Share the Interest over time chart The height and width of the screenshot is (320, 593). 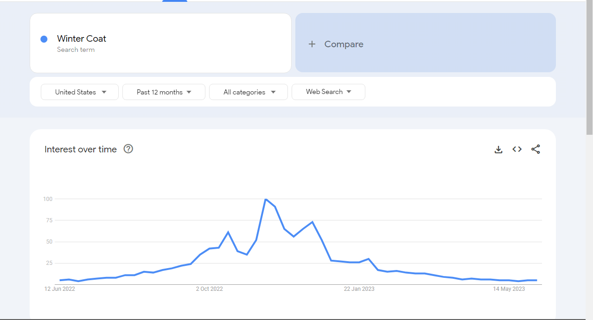[x=536, y=149]
